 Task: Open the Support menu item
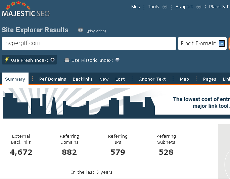[184, 7]
